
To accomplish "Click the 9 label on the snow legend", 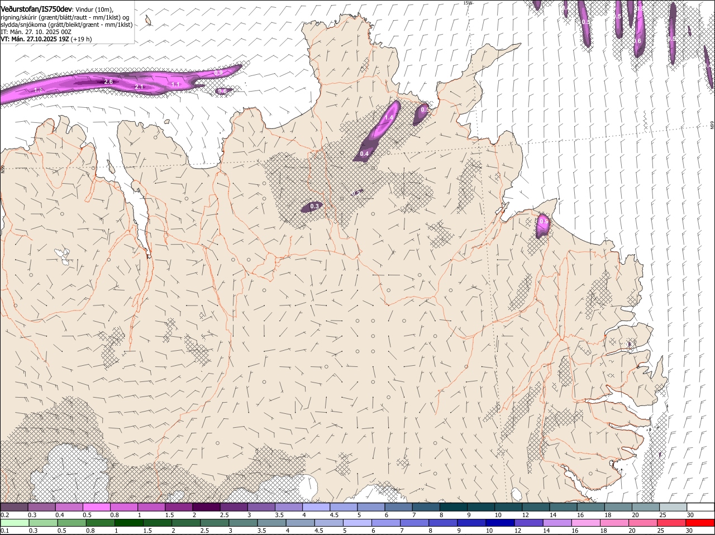I will tap(469, 515).
